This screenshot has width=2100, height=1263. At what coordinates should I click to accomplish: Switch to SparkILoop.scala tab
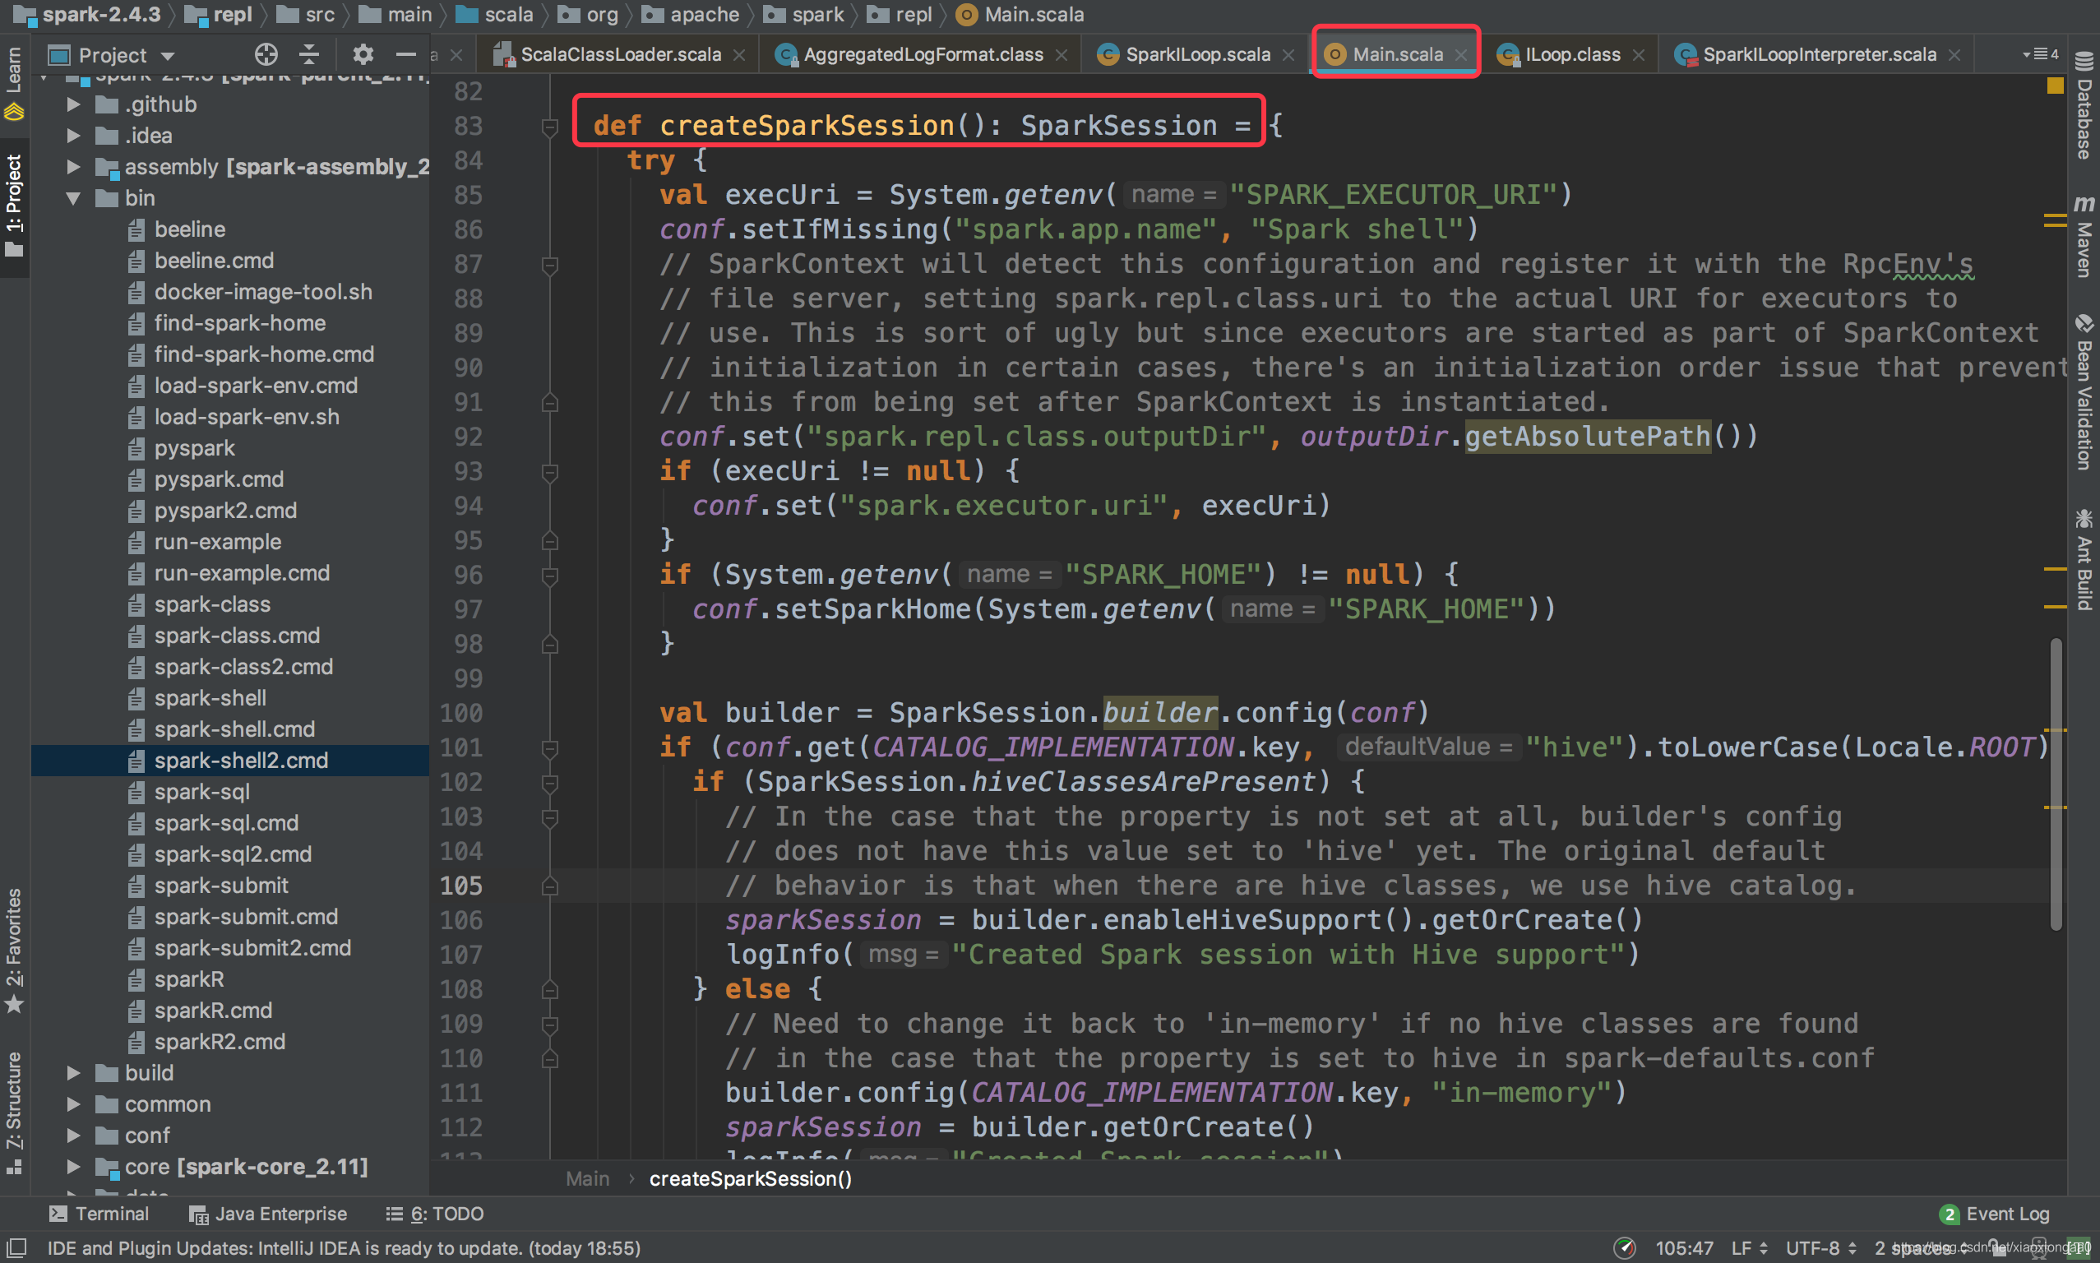tap(1196, 54)
